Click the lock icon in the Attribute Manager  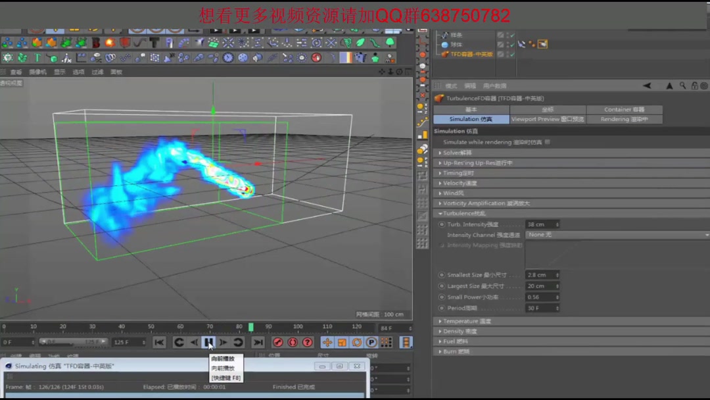click(x=694, y=85)
